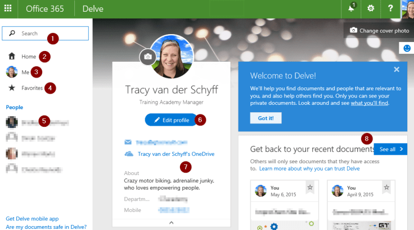
Task: Open the Me page in sidebar
Action: 25,72
